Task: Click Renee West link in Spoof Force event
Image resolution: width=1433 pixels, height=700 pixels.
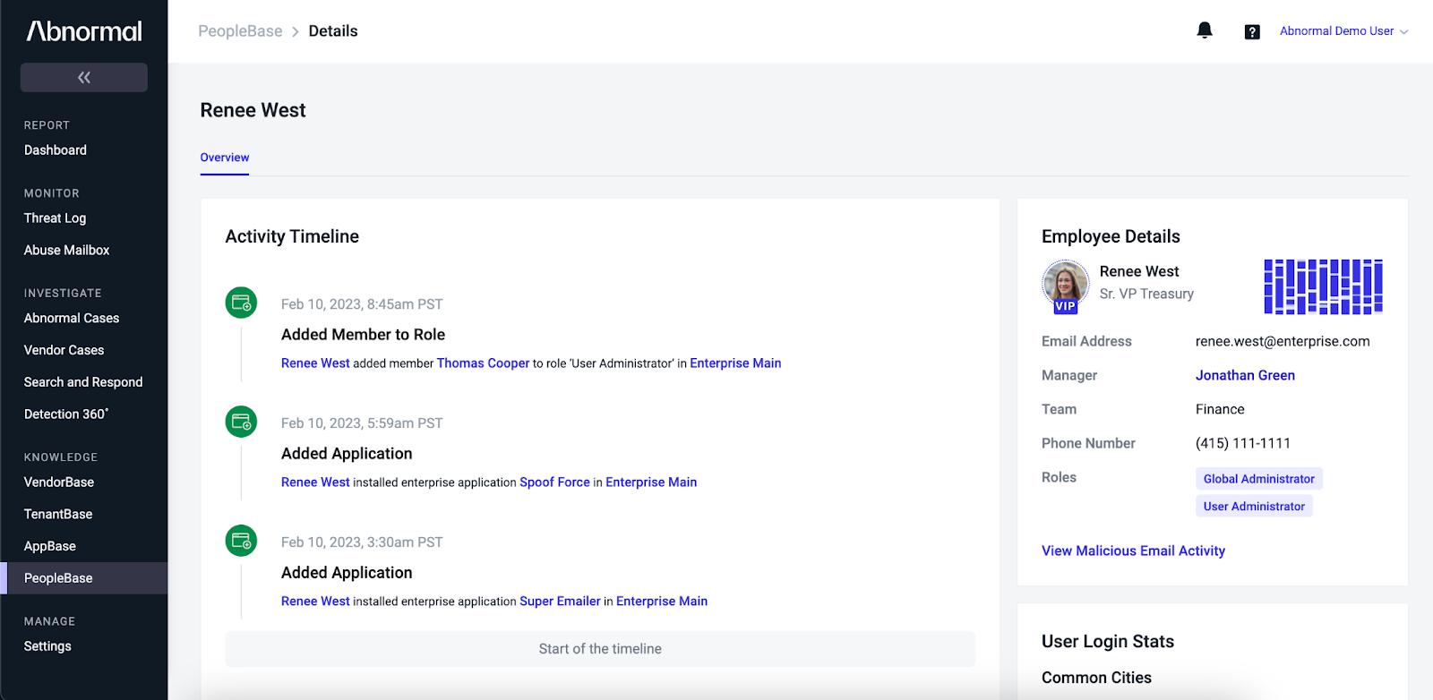Action: pyautogui.click(x=315, y=482)
